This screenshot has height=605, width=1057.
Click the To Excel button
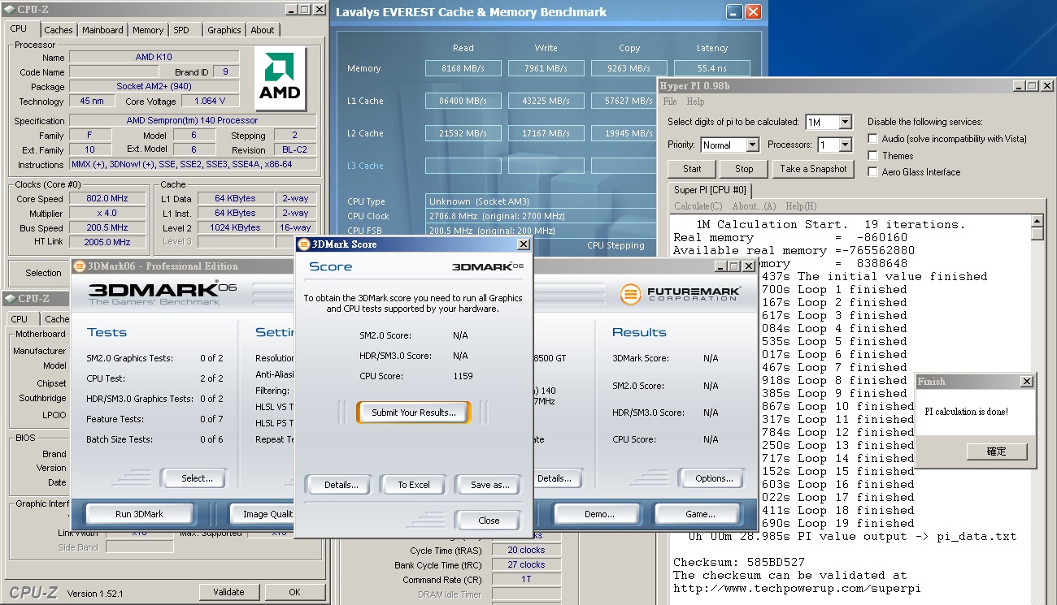point(414,485)
